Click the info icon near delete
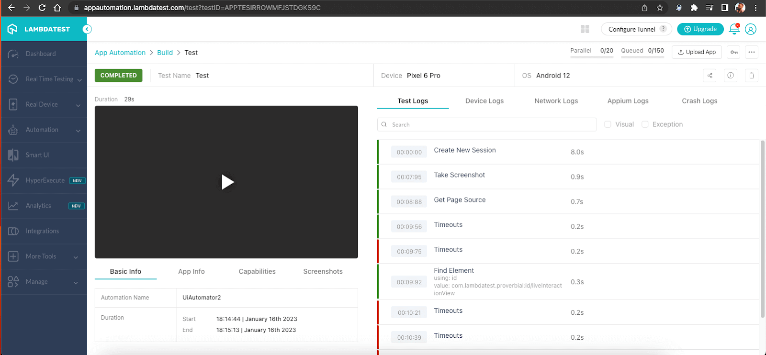This screenshot has height=355, width=766. tap(731, 76)
